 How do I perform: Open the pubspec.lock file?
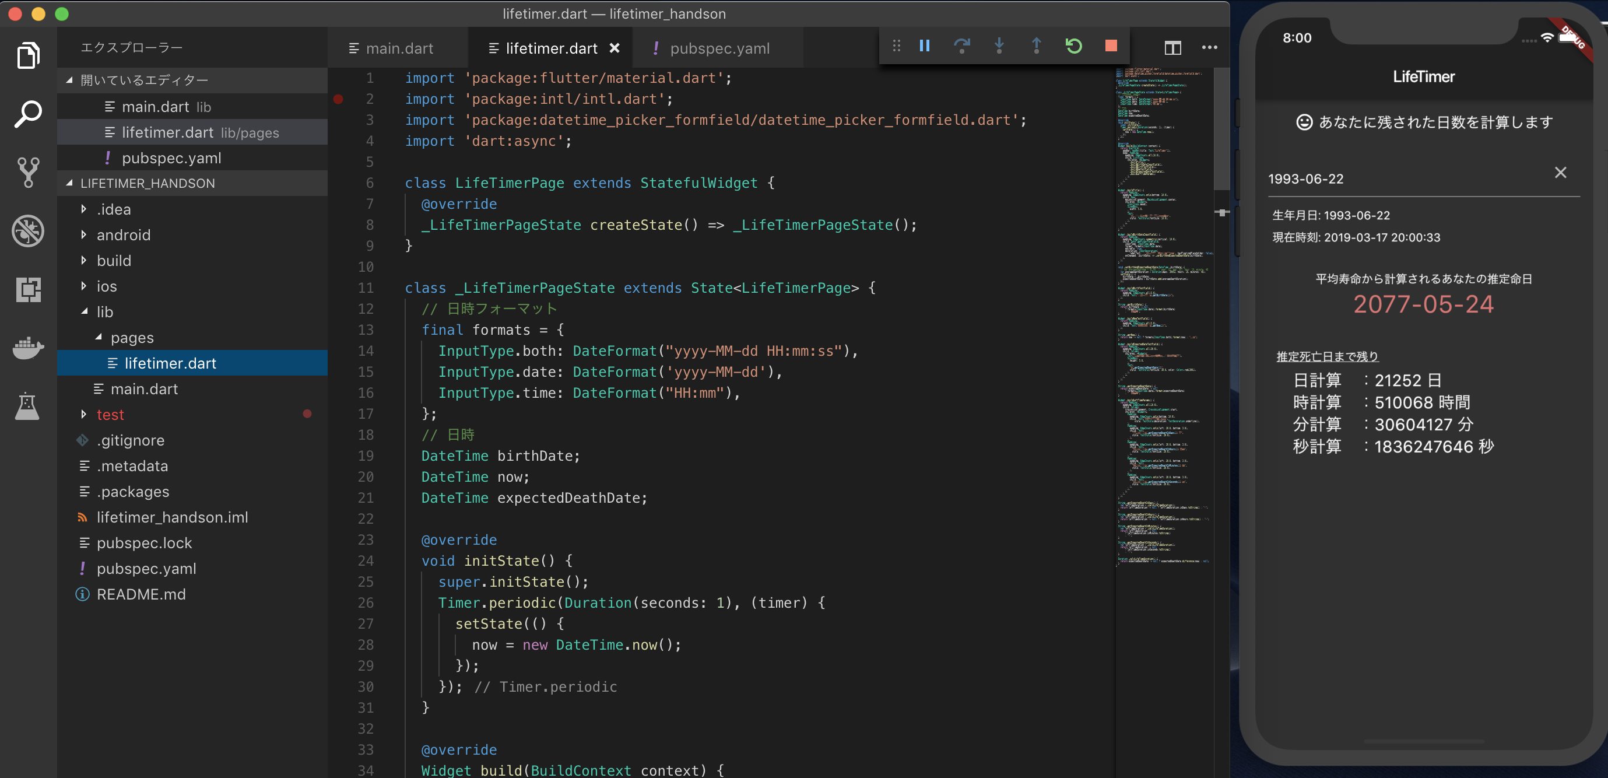(192, 542)
